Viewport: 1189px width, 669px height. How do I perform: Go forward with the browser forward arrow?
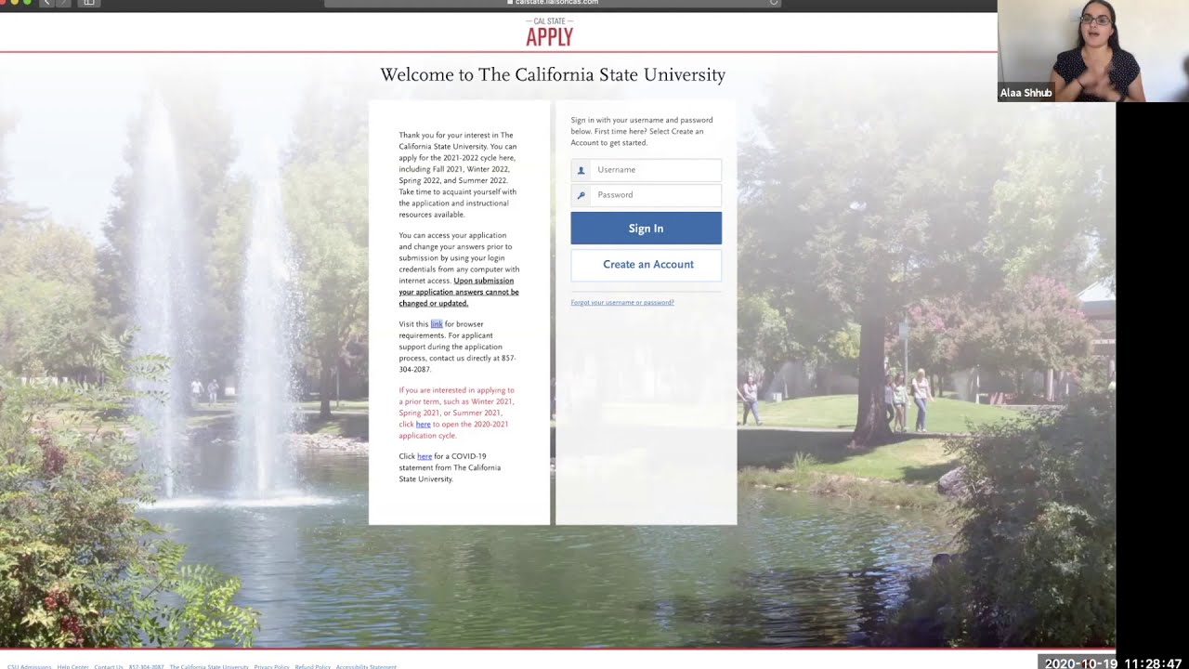coord(63,3)
